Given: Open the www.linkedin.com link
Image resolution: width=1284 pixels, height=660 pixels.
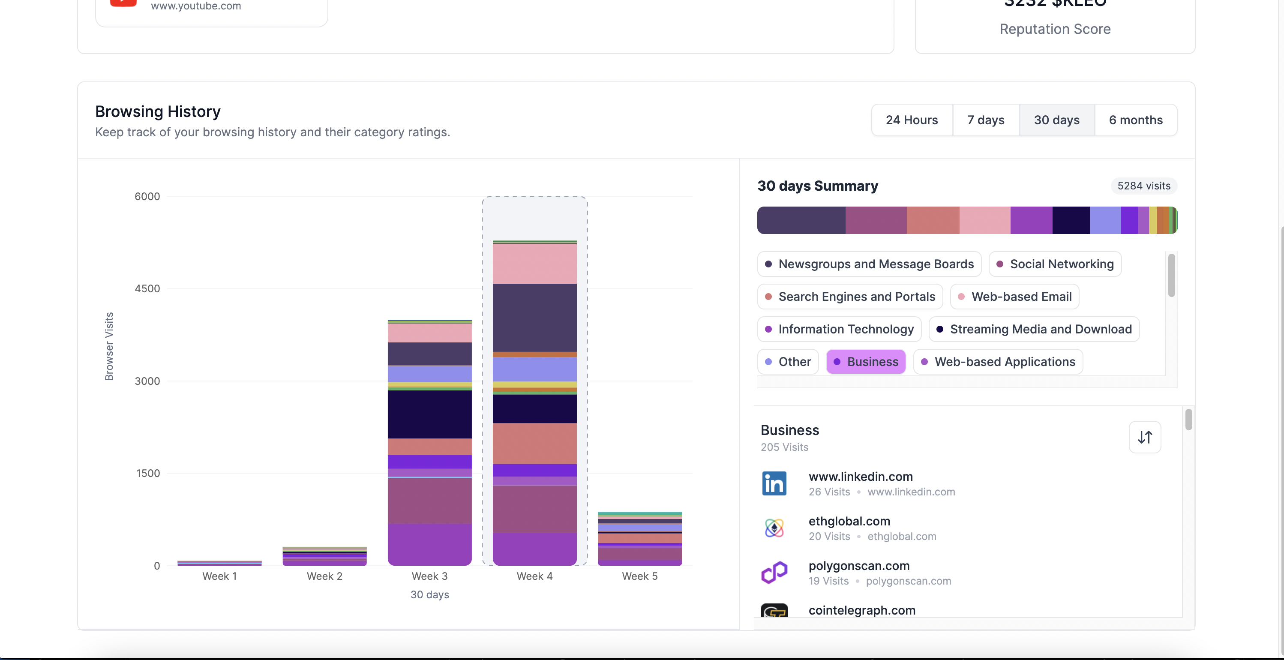Looking at the screenshot, I should 860,477.
